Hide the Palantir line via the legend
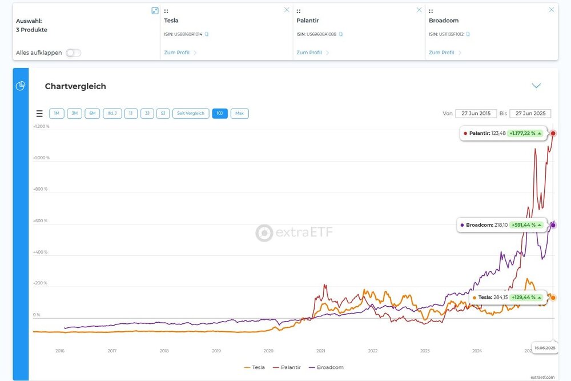The image size is (571, 381). coord(288,367)
